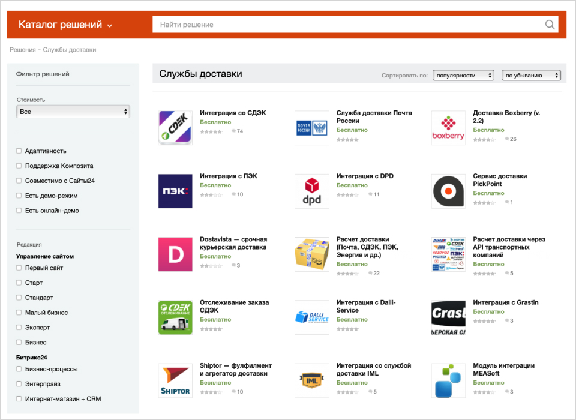This screenshot has height=420, width=576.
Task: Open the Стоимость dropdown set to Все
Action: click(73, 112)
